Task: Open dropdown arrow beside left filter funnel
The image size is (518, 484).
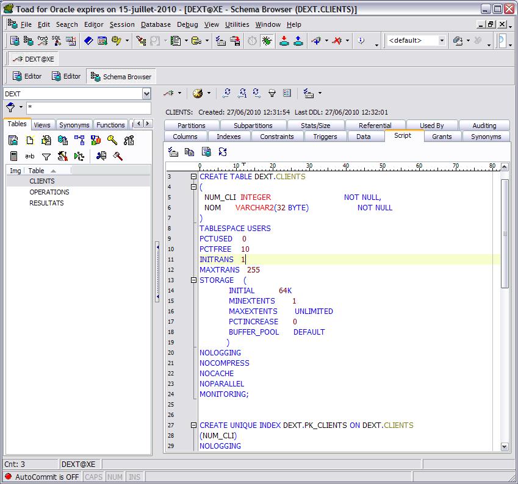Action: 21,107
